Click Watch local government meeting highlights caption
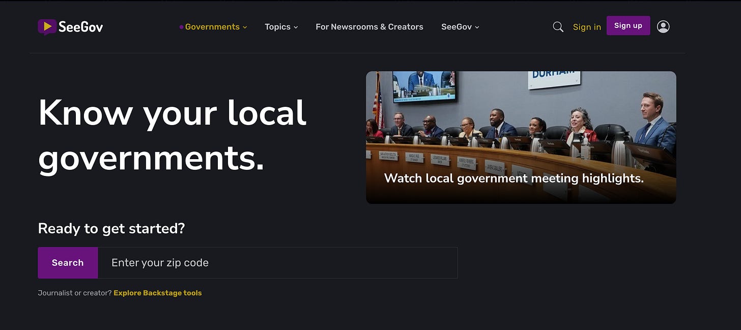Screen dimensions: 741x330 (x=514, y=178)
